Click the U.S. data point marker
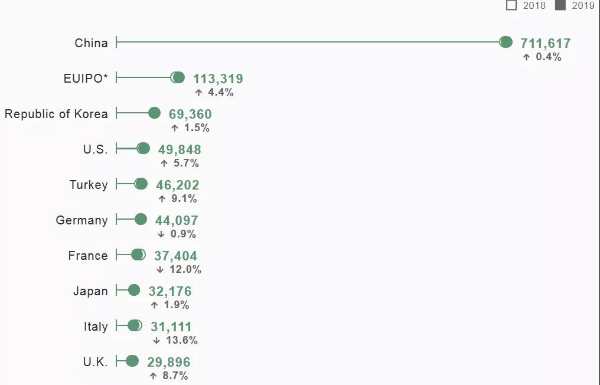 (x=144, y=148)
